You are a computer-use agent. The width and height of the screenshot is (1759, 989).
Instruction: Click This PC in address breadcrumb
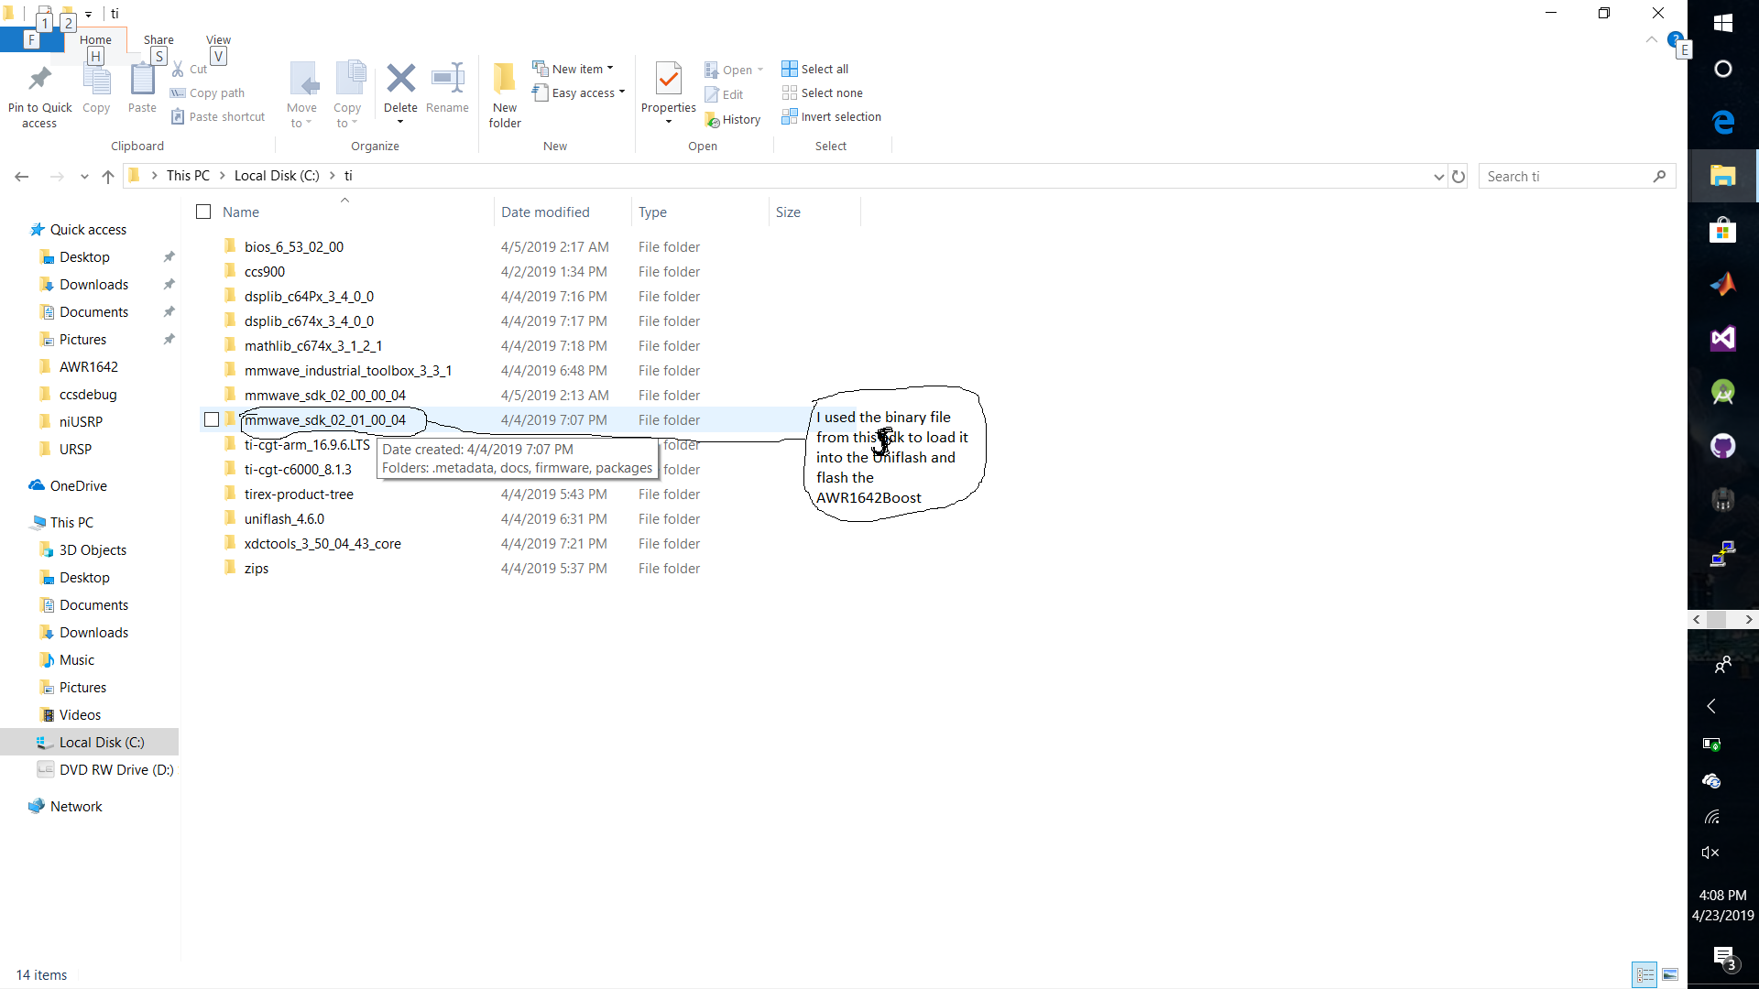pyautogui.click(x=188, y=176)
